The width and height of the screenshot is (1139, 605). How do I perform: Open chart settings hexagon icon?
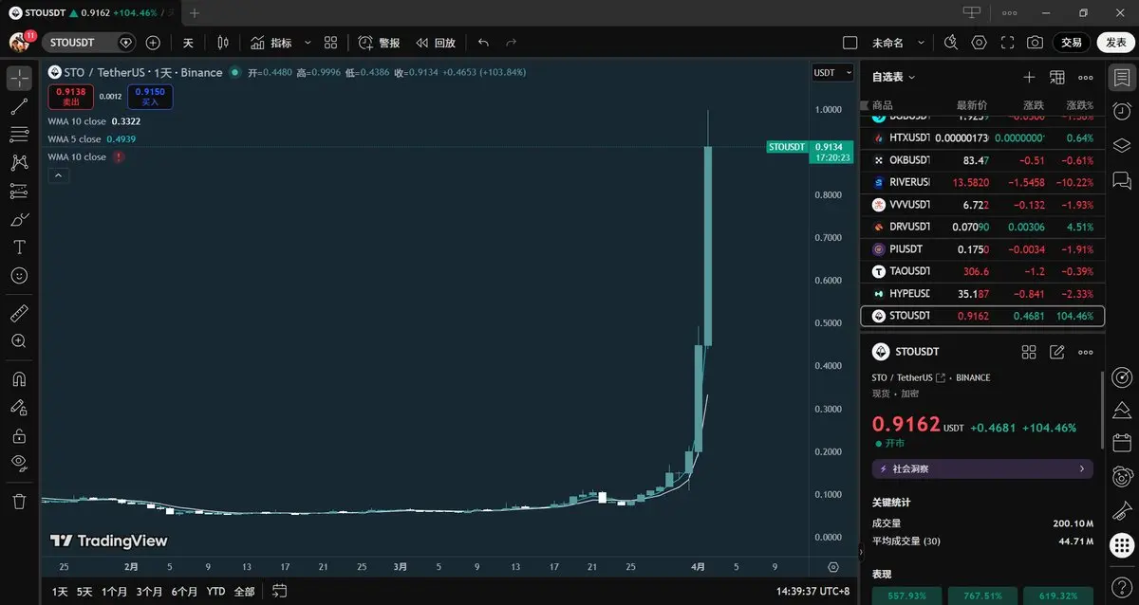click(x=980, y=43)
